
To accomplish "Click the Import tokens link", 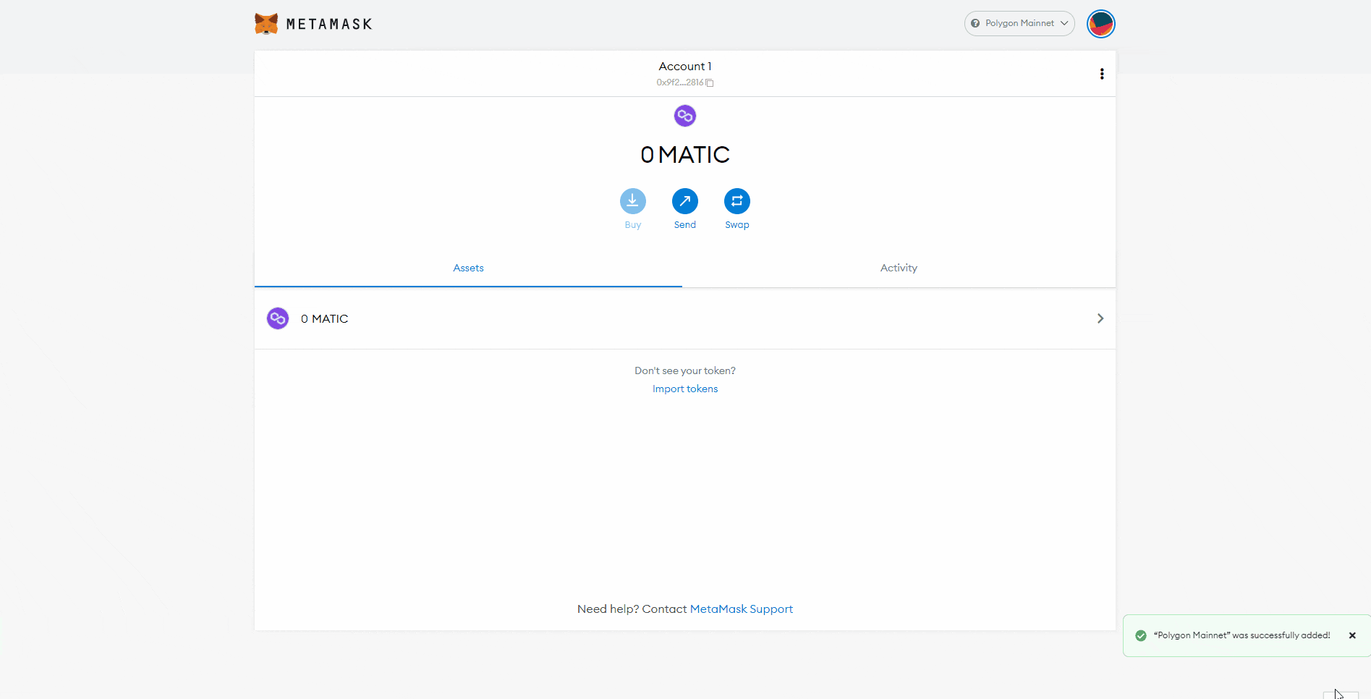I will click(685, 389).
